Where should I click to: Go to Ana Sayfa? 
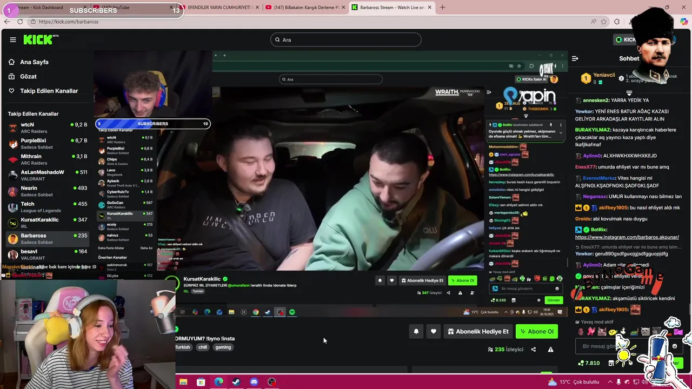34,62
